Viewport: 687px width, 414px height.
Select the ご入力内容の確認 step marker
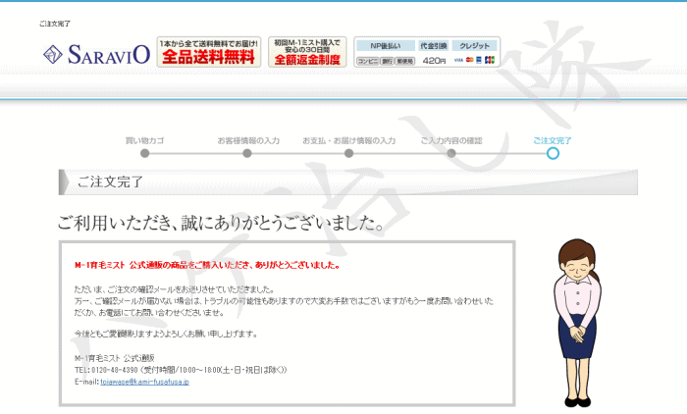pos(451,153)
